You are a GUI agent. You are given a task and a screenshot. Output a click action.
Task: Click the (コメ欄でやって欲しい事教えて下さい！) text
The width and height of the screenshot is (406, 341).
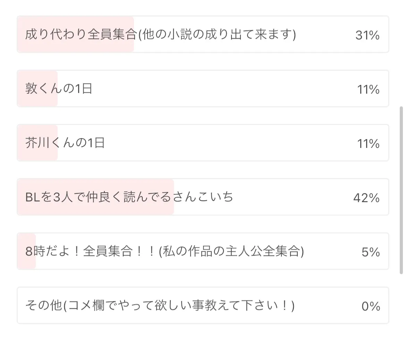(179, 306)
